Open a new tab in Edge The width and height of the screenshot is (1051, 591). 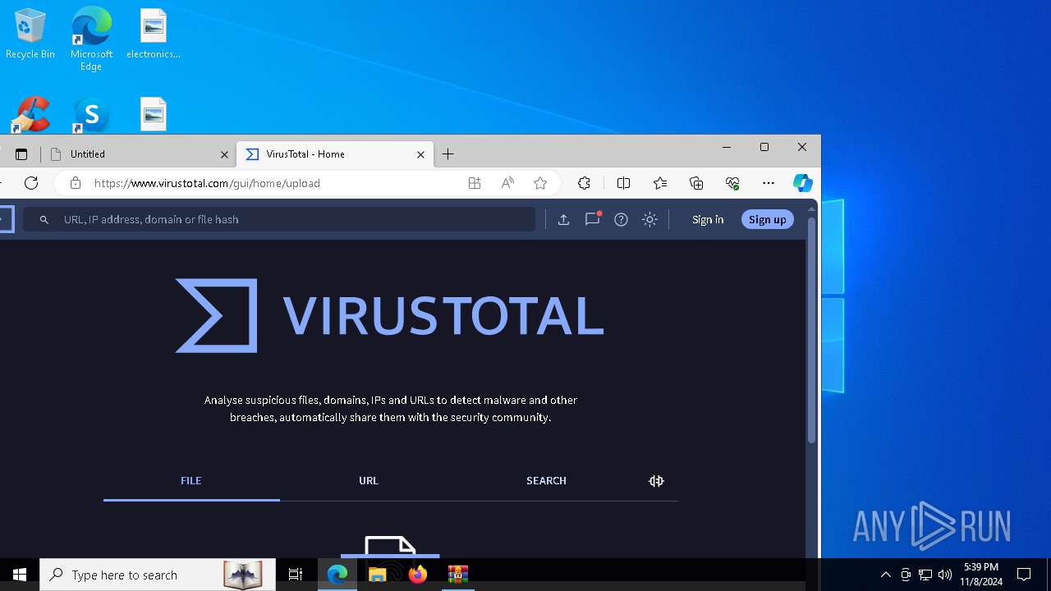pyautogui.click(x=447, y=154)
